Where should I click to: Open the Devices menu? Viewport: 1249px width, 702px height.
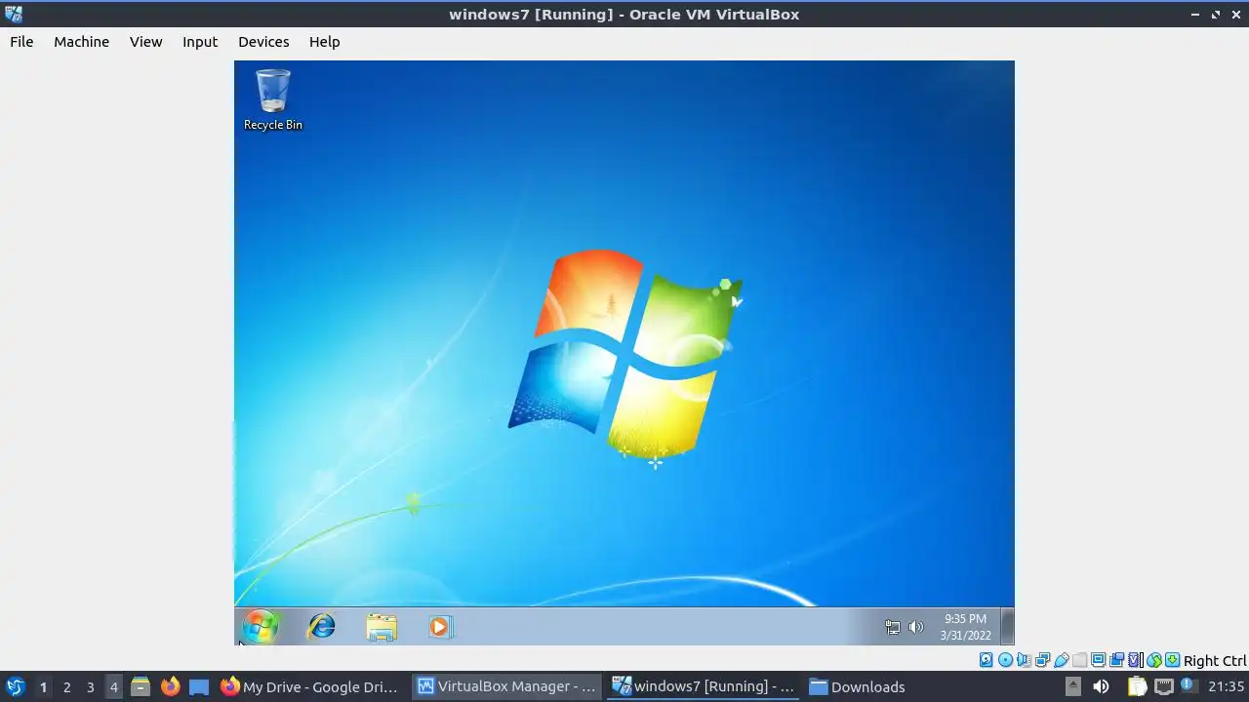point(263,41)
